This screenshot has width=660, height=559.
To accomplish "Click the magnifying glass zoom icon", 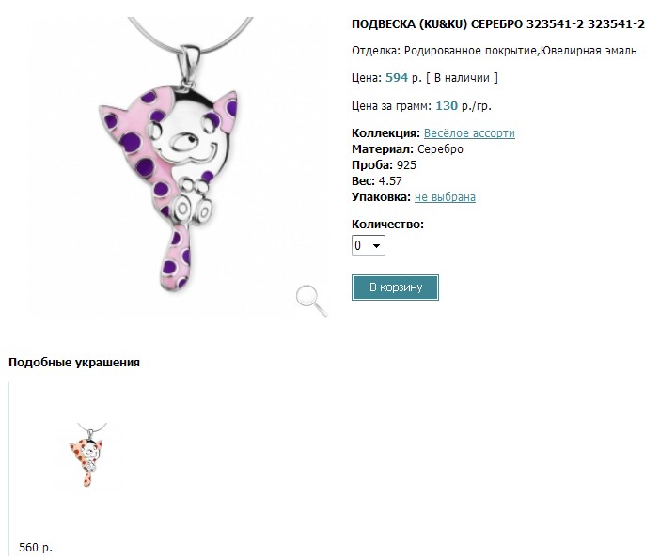I will pos(311,301).
